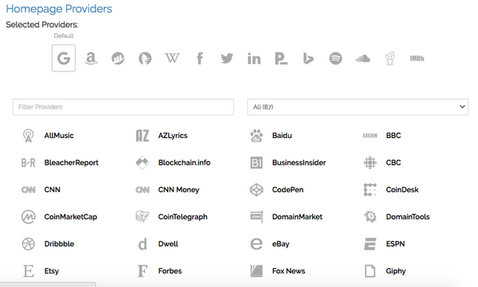
Task: Choose the Facebook selected provider icon
Action: [199, 58]
